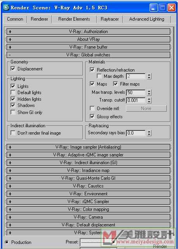Expand the V-Ray:: System rollout

click(x=88, y=233)
